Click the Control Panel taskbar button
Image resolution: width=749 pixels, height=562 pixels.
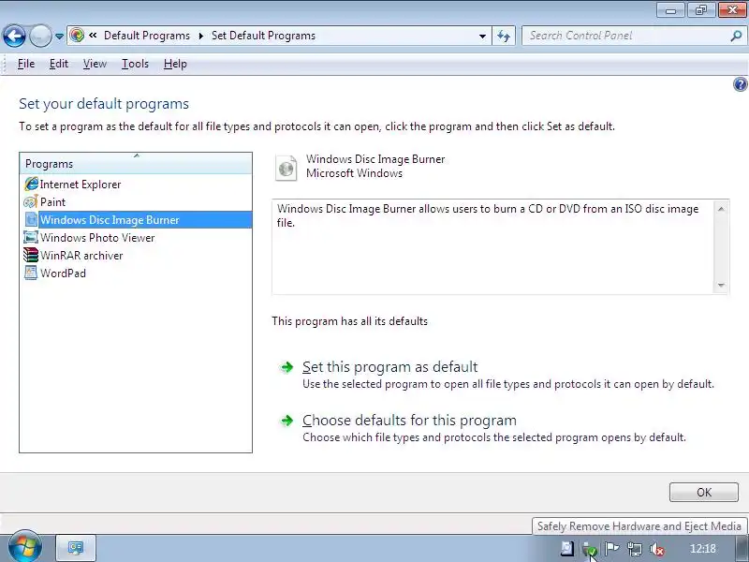pos(76,548)
